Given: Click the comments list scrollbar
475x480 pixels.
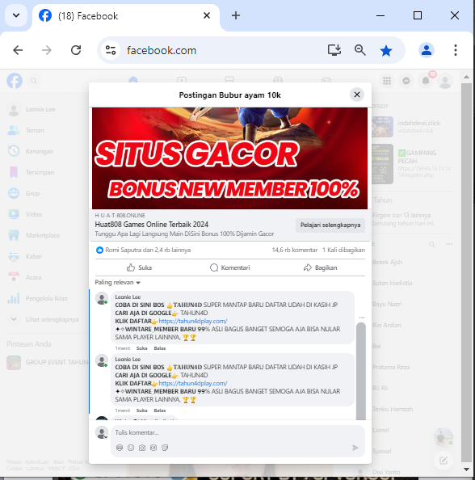Looking at the screenshot, I should click(x=361, y=371).
